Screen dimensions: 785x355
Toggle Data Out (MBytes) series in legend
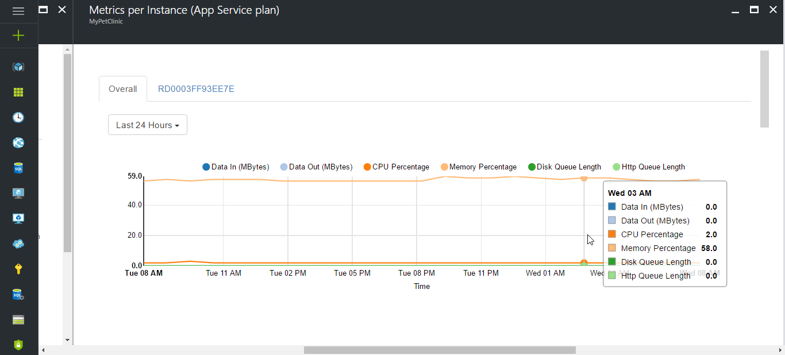316,167
